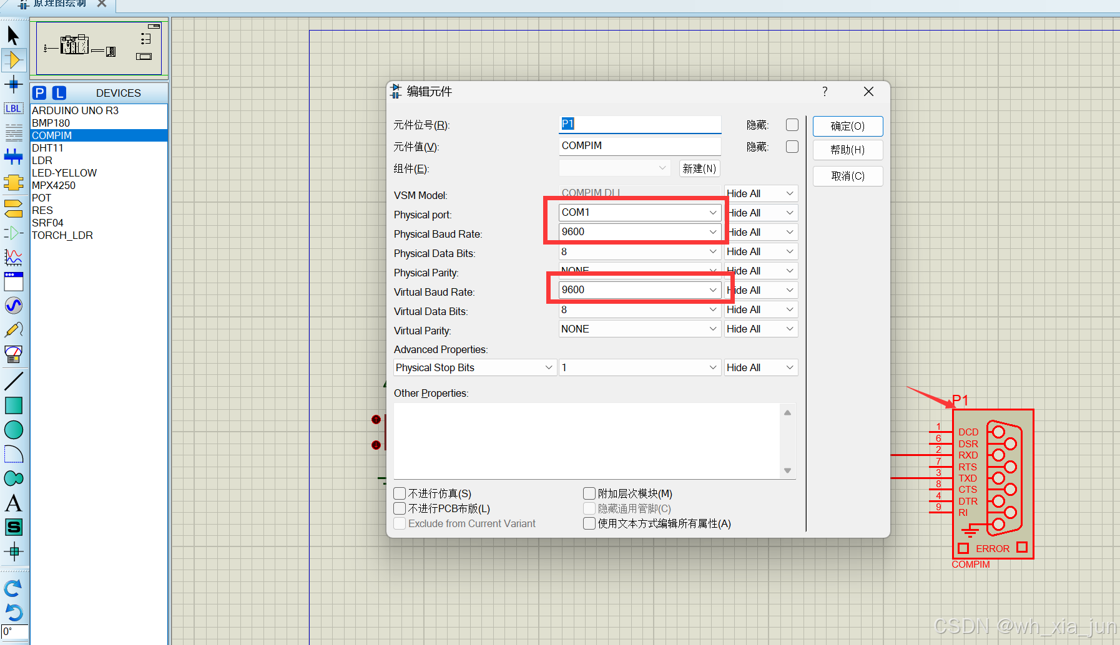Open Hide All dropdown for Virtual Parity
This screenshot has width=1120, height=645.
click(x=761, y=329)
